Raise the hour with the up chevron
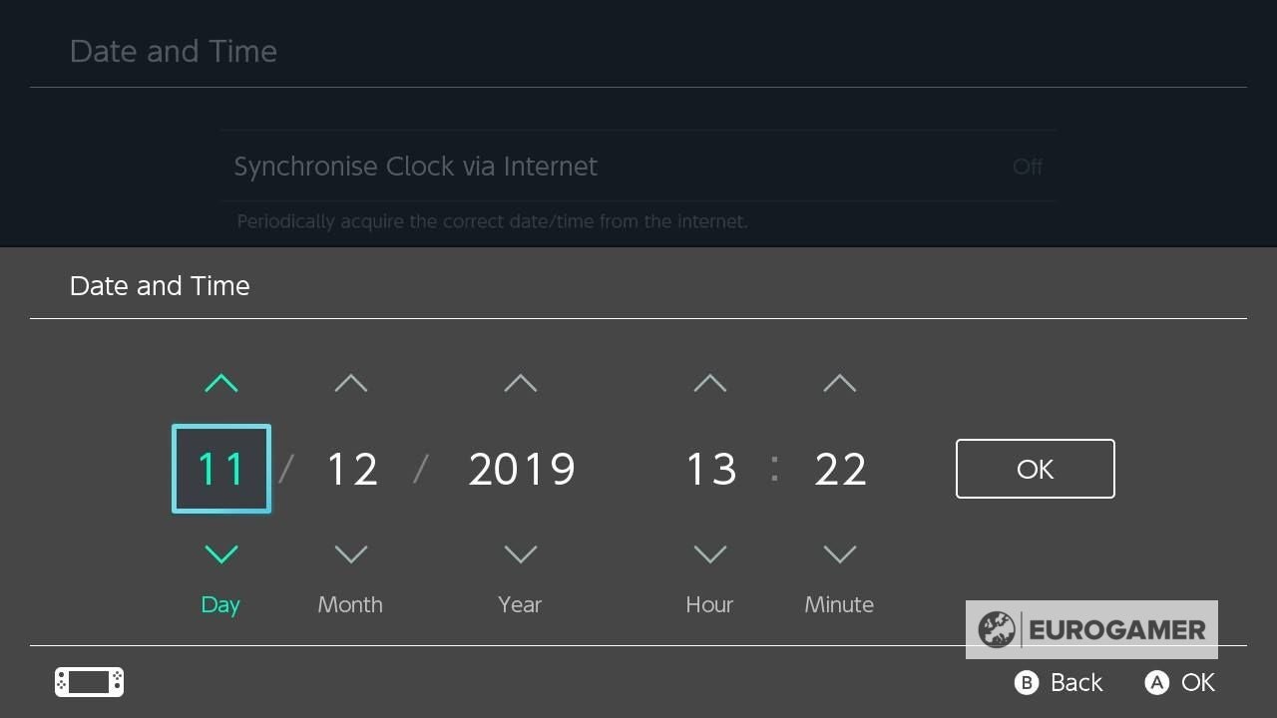This screenshot has height=718, width=1277. [x=710, y=384]
